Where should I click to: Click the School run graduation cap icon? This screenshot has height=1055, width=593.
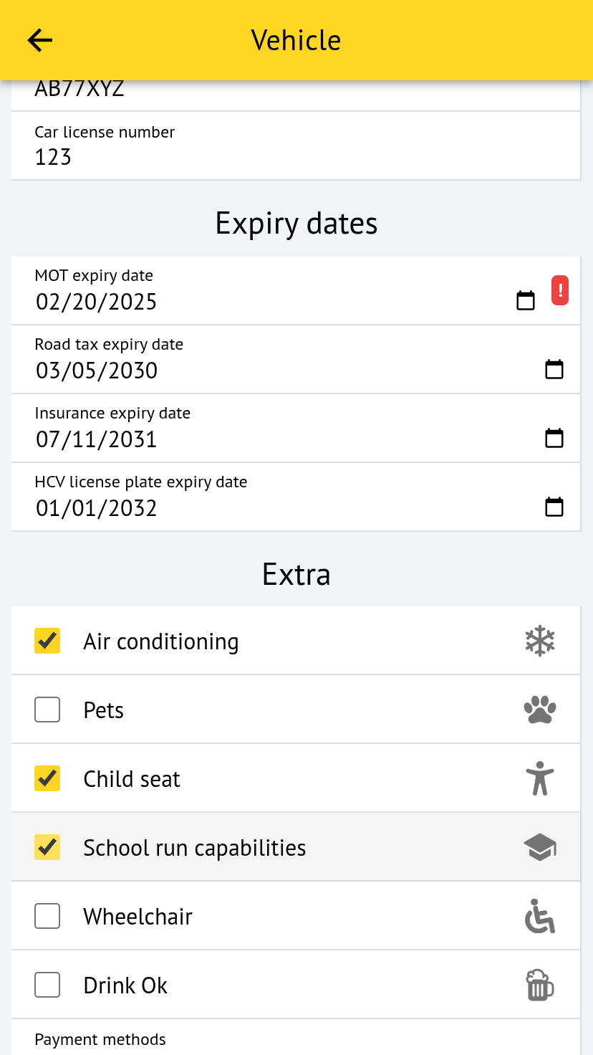pyautogui.click(x=540, y=847)
